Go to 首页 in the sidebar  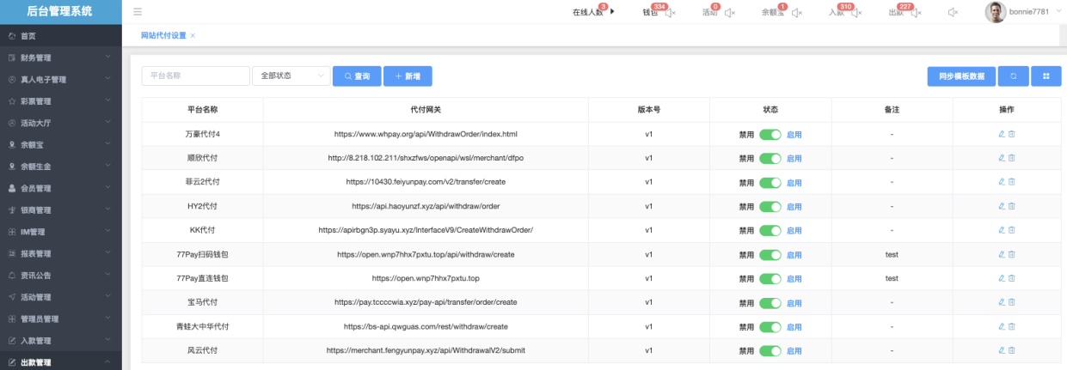point(60,36)
